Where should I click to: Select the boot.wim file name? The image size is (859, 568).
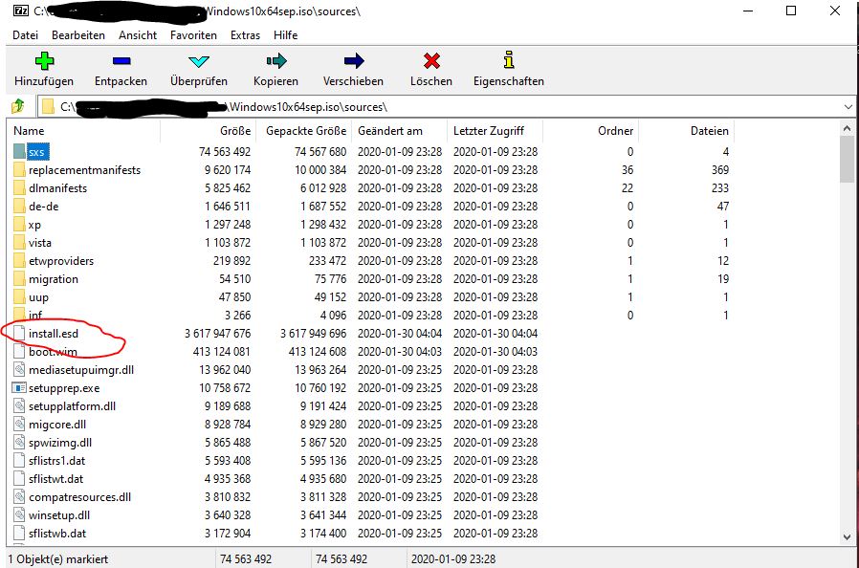54,352
